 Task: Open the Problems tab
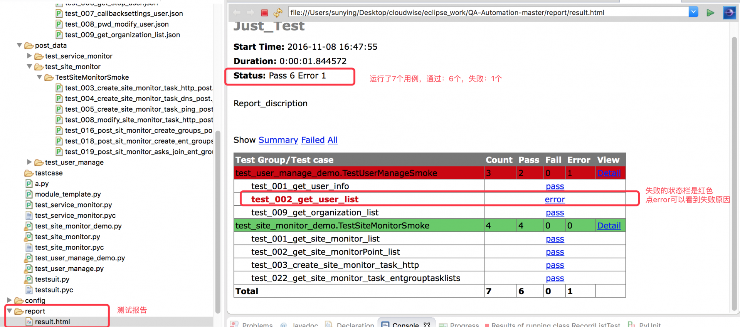point(252,324)
